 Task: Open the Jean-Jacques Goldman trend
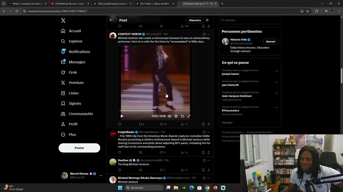(x=237, y=96)
